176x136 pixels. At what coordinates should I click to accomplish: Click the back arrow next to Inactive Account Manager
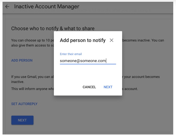pos(7,7)
